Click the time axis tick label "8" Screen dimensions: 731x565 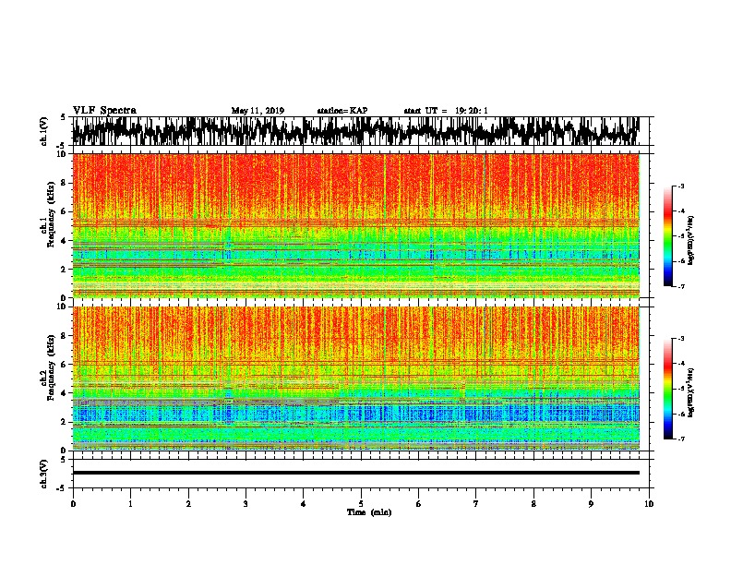[533, 503]
